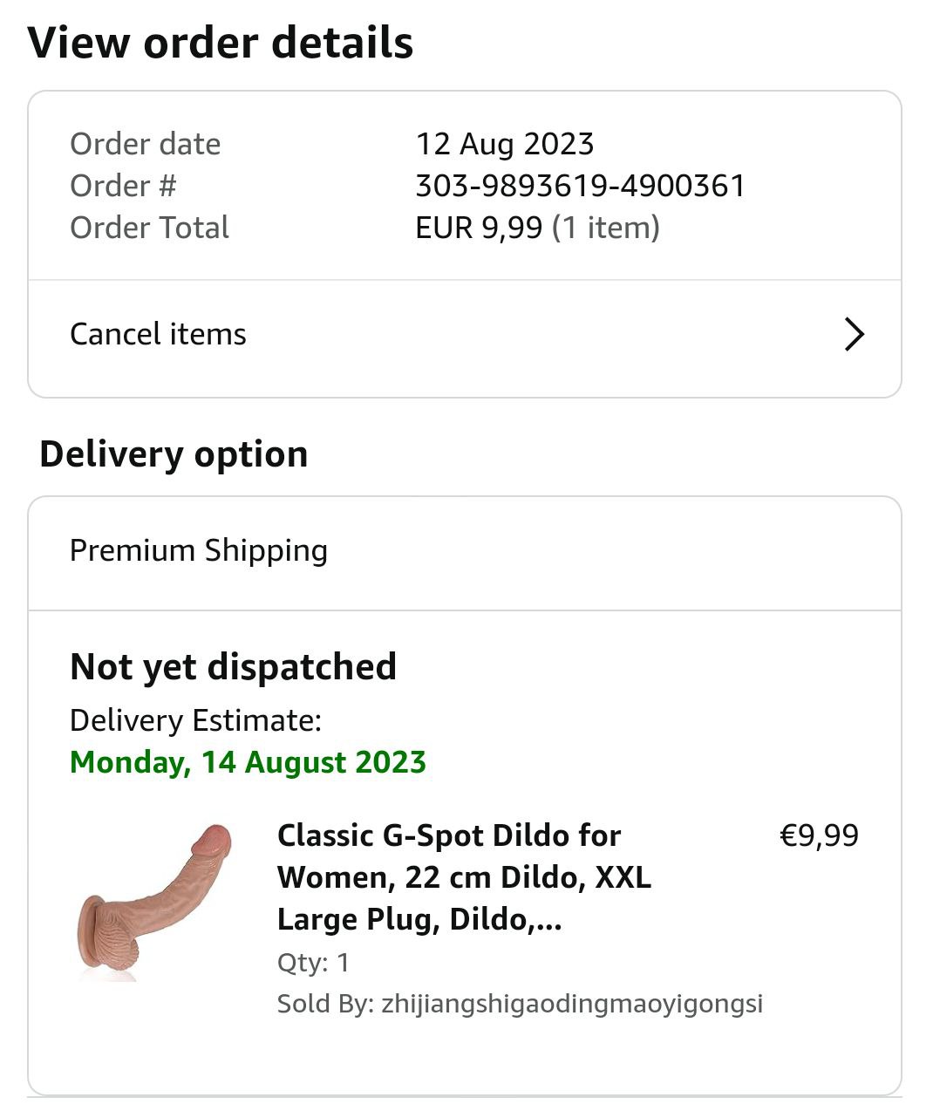Screen dimensions: 933x1111
Task: Click the Qty: 1 text
Action: (313, 963)
